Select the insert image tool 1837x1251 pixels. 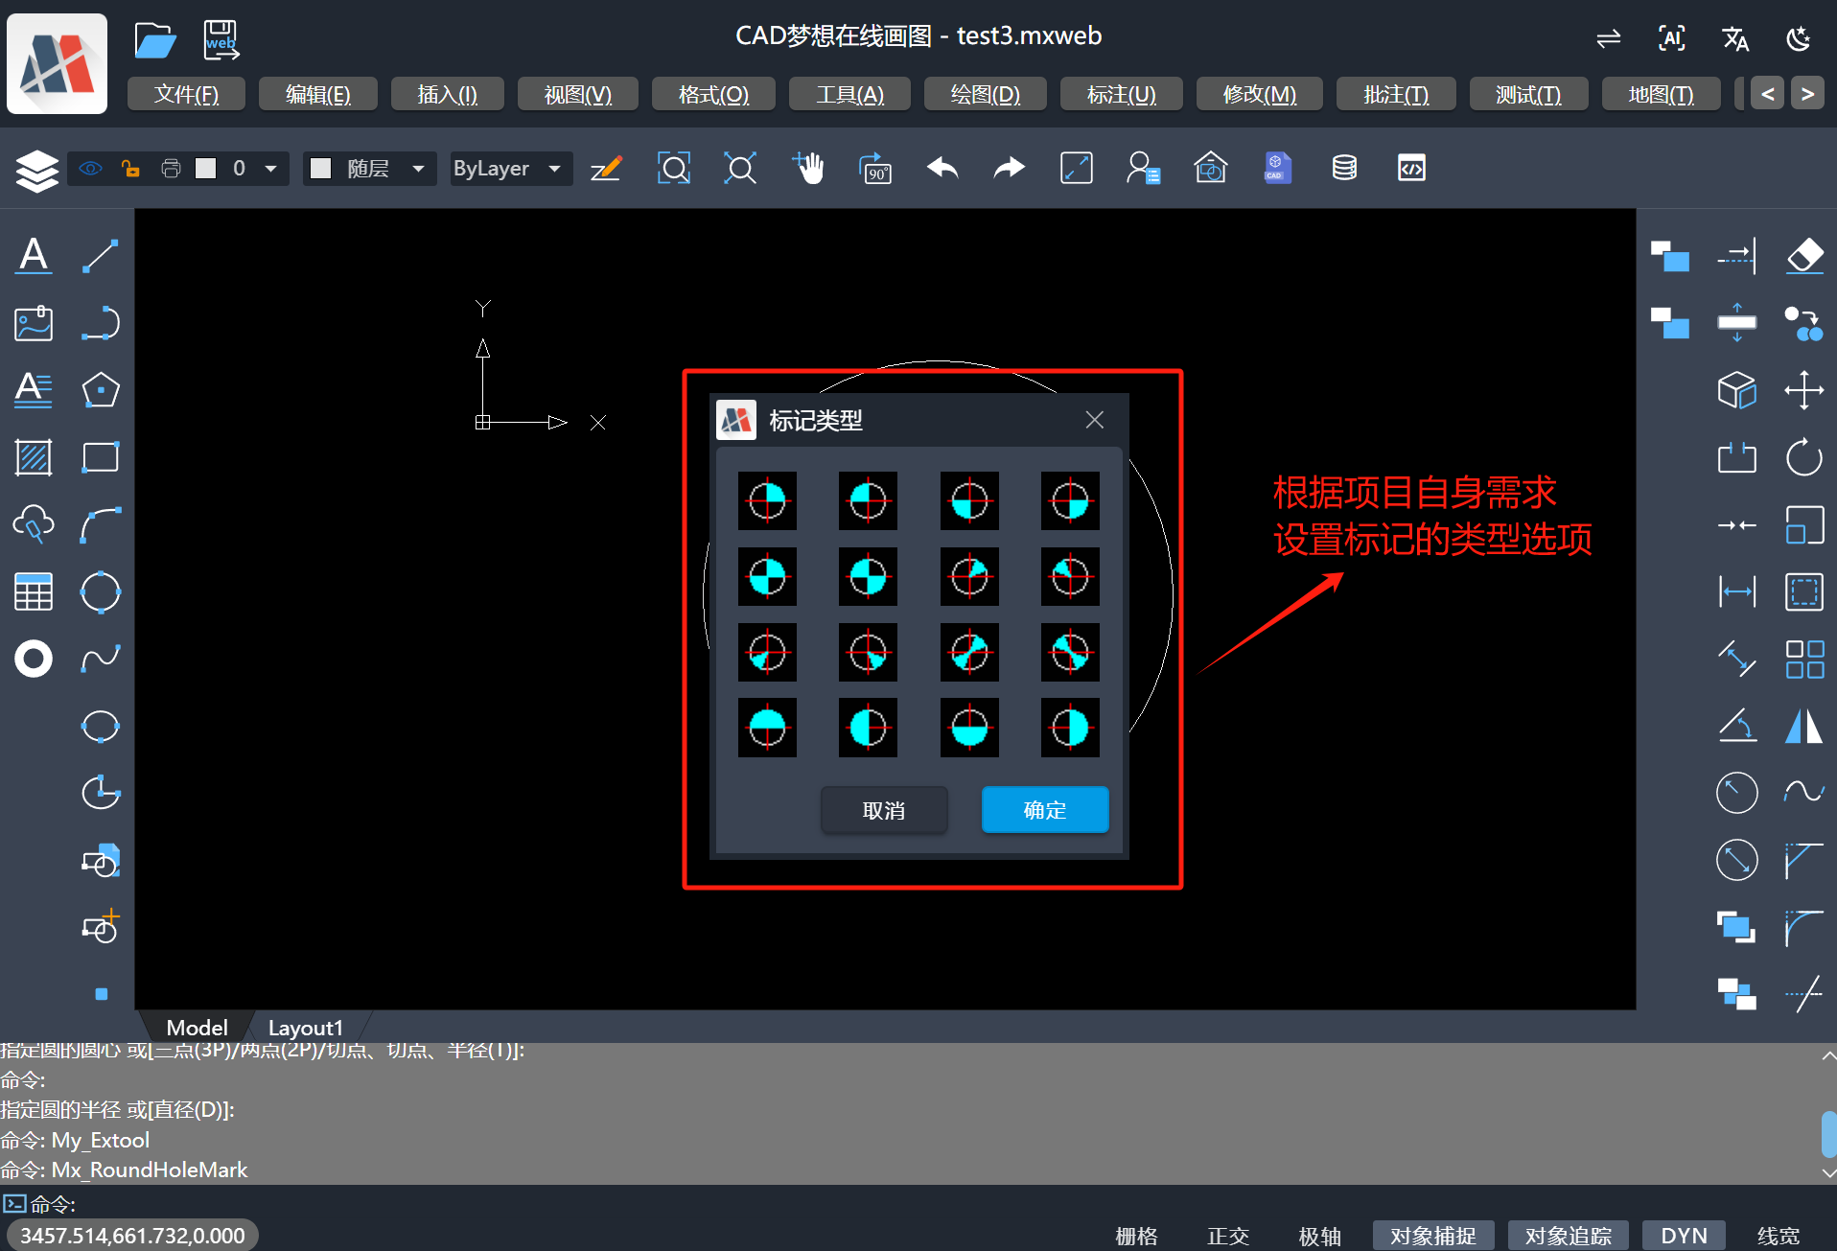point(33,323)
